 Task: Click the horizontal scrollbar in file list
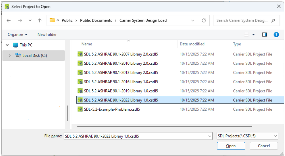(164, 126)
